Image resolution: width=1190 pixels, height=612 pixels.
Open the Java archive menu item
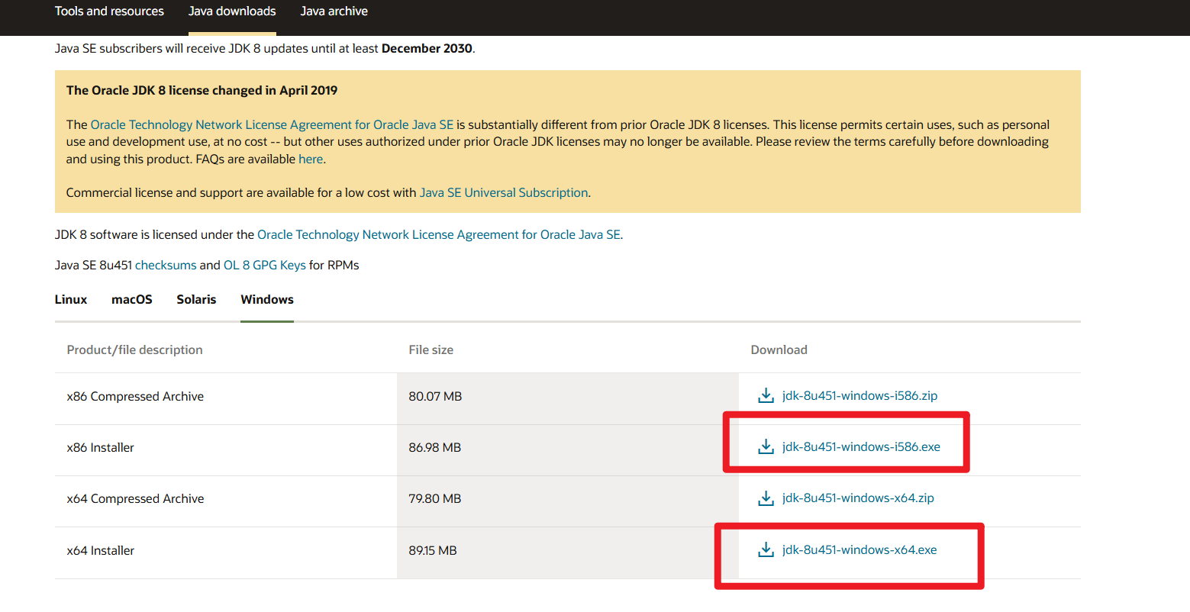tap(334, 11)
